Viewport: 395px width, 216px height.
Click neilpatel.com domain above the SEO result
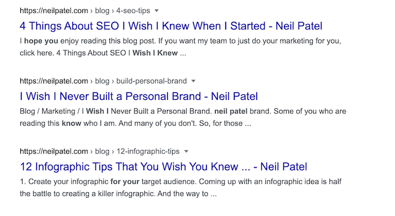point(54,11)
